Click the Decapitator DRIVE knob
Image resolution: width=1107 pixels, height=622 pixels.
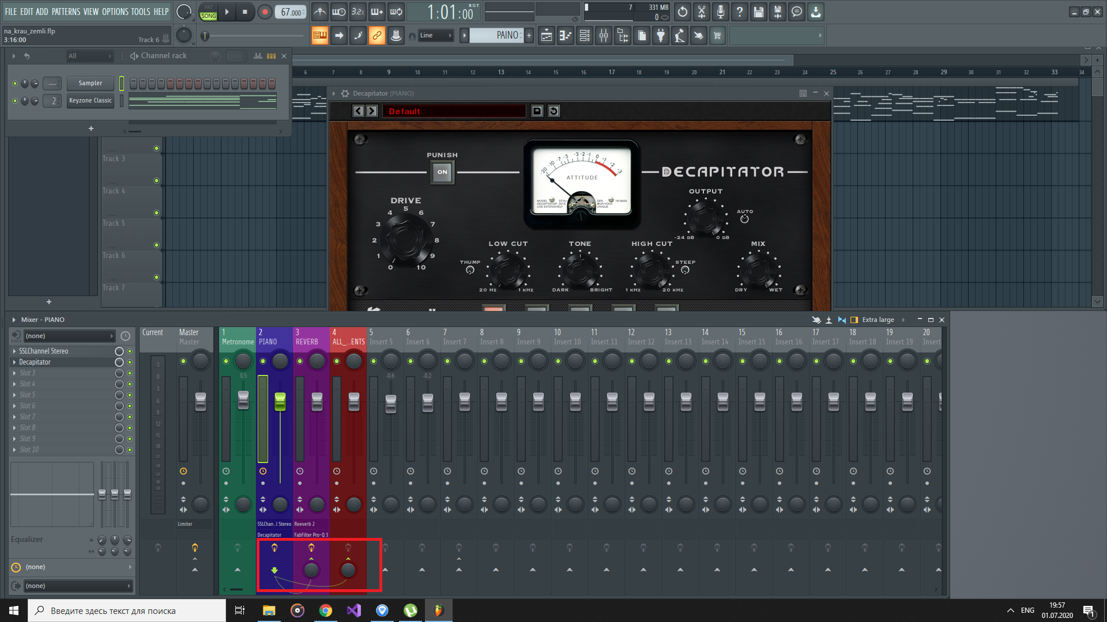pos(406,240)
